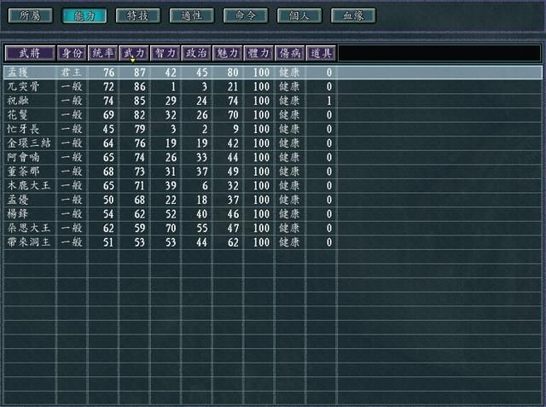Image resolution: width=546 pixels, height=407 pixels.
Task: Click the active 能力 tab
Action: pos(84,15)
